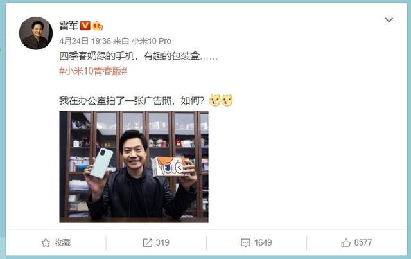Screen dimensions: 411x259
Task: Click the round profile avatar photo
Action: (x=36, y=33)
